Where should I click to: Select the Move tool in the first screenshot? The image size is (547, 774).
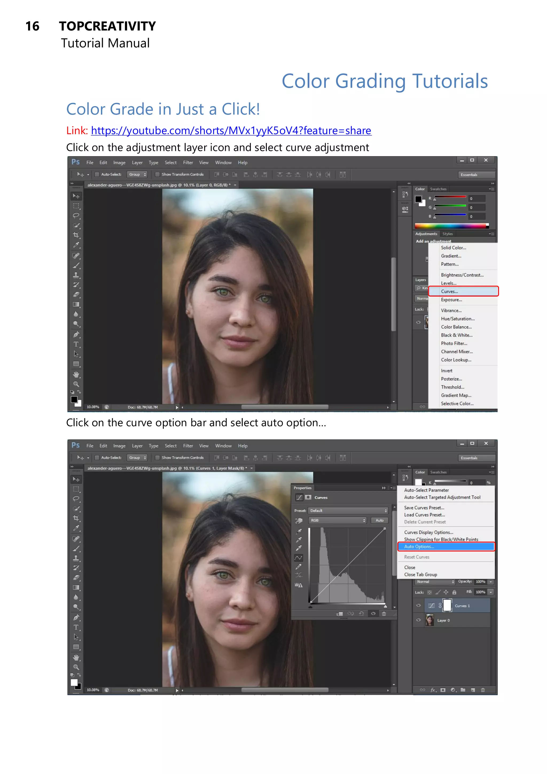pos(76,196)
